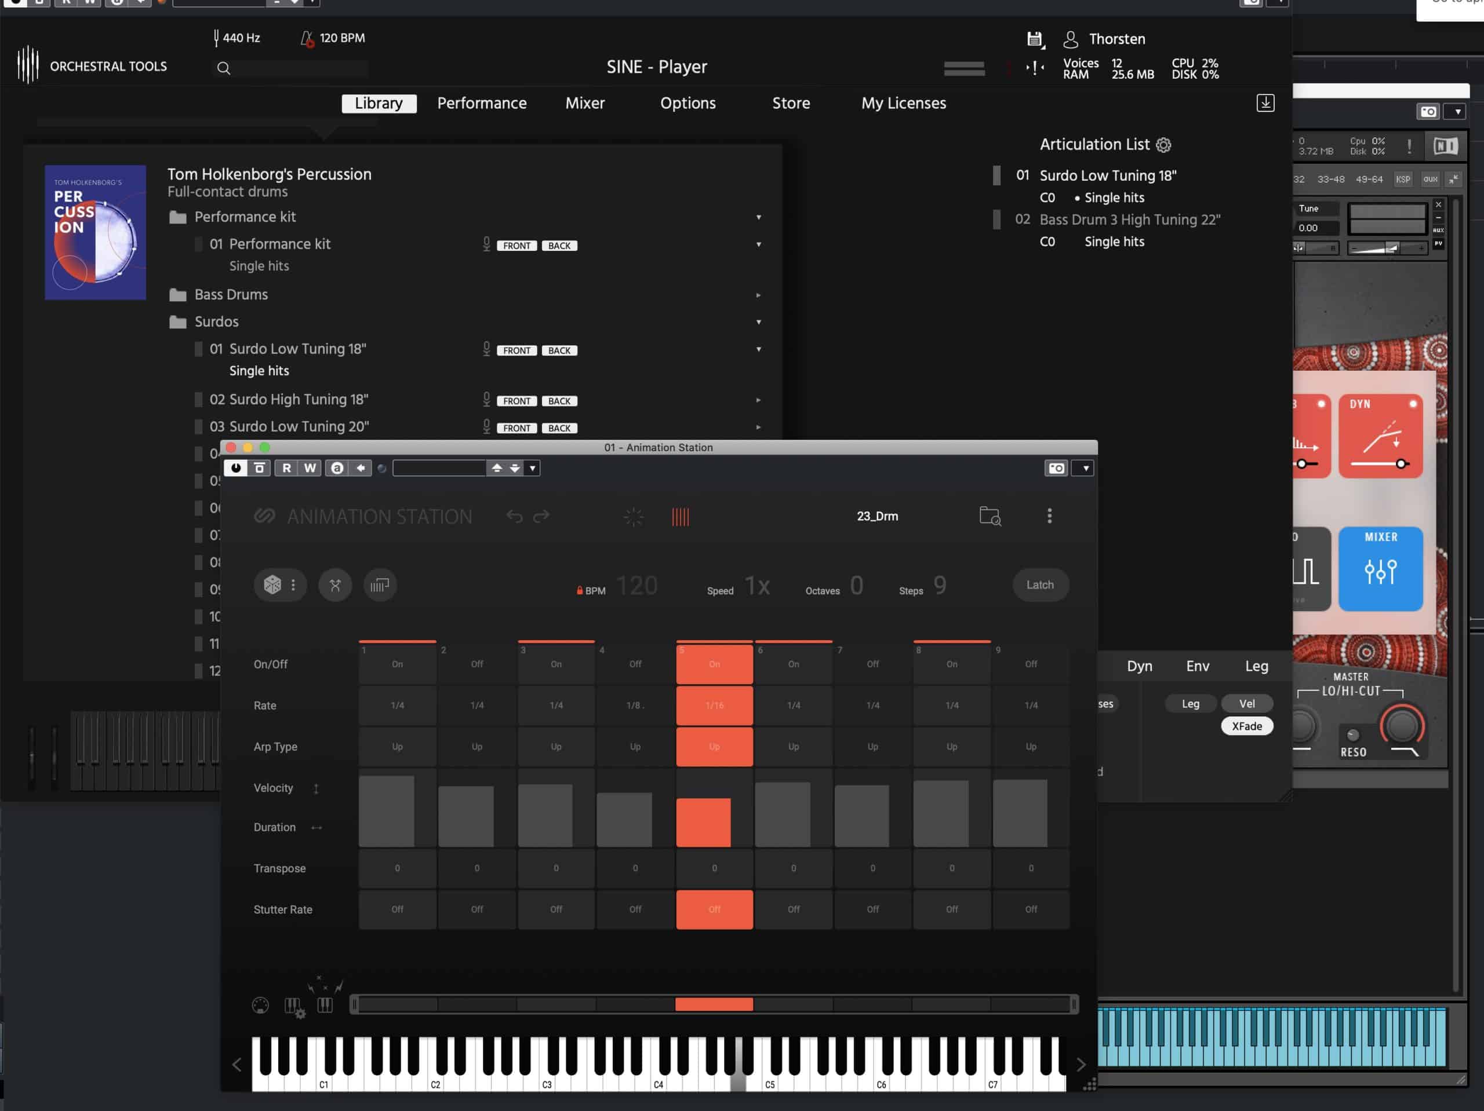Select the Env tab next to Dyn
The width and height of the screenshot is (1484, 1111).
coord(1198,666)
